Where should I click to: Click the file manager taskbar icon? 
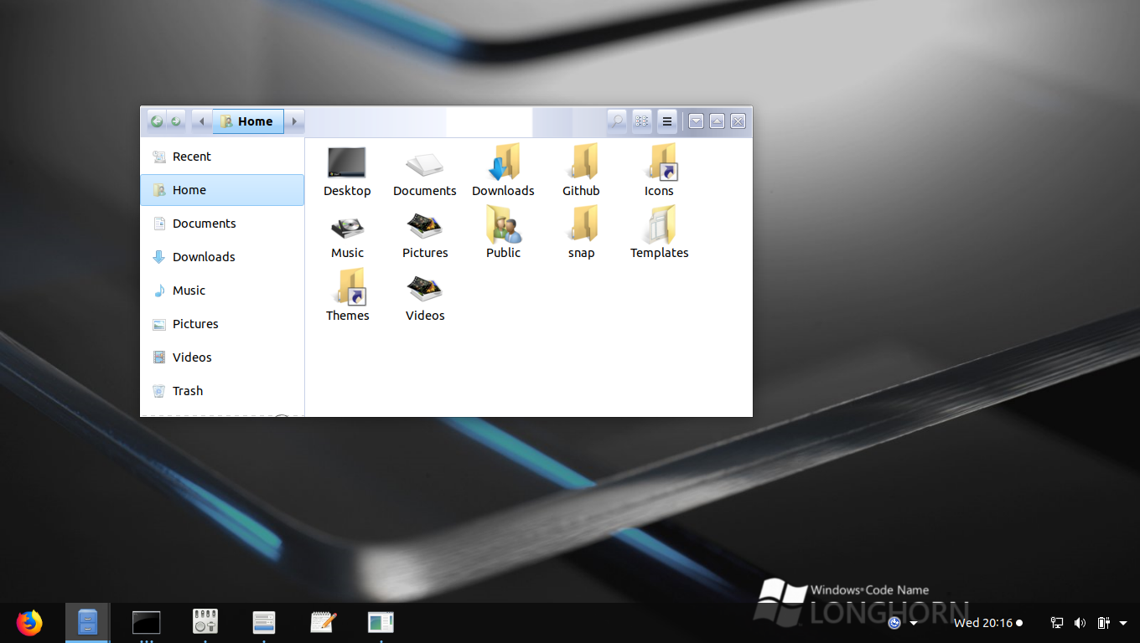87,622
